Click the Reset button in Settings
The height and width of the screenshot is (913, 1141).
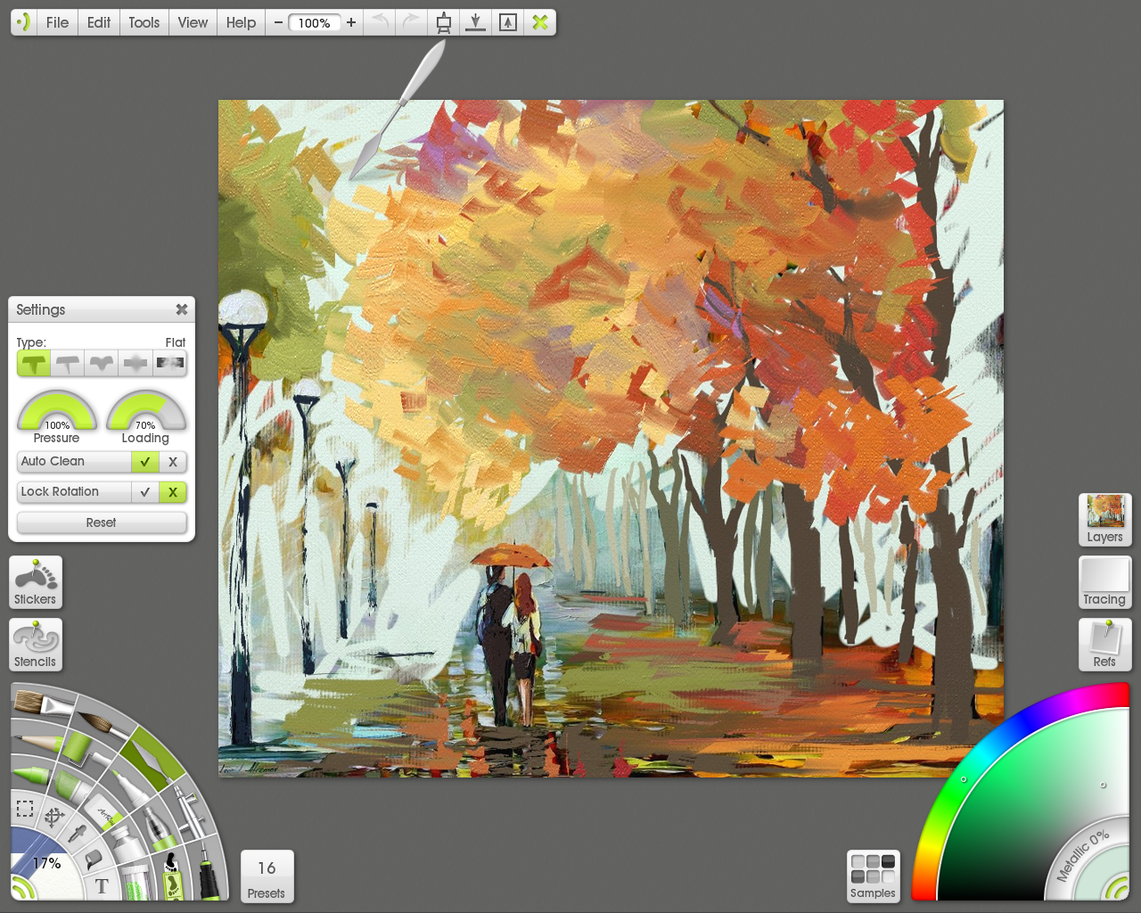pyautogui.click(x=102, y=522)
